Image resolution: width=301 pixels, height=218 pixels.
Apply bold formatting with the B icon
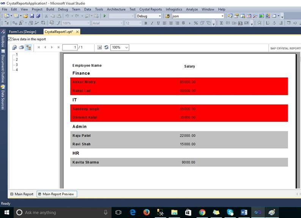tap(146, 23)
